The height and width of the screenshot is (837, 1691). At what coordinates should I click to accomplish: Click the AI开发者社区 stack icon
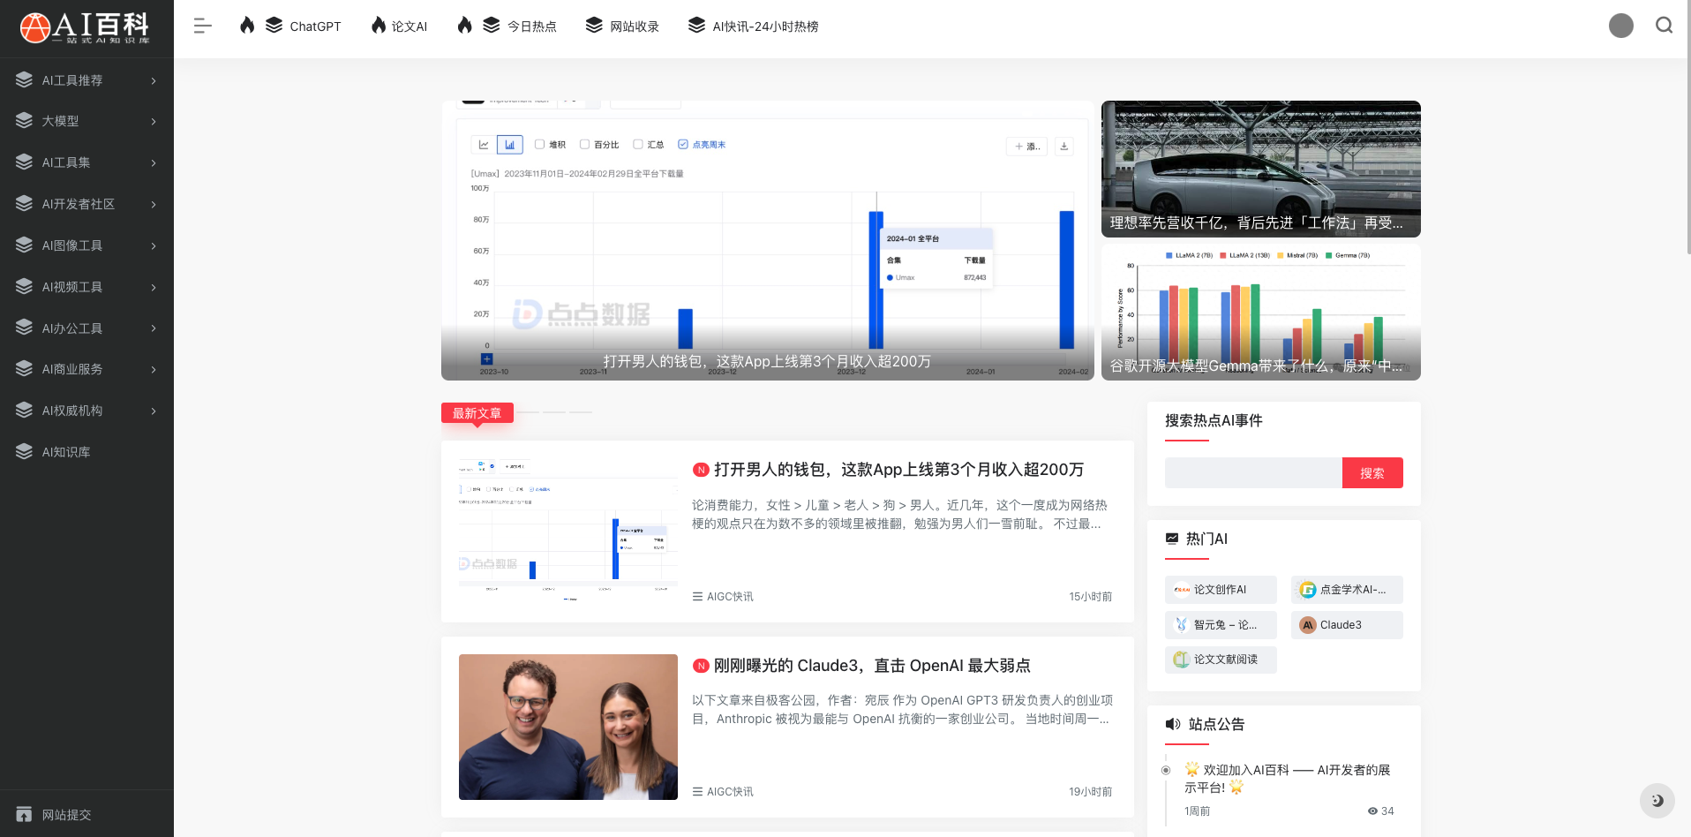coord(24,203)
